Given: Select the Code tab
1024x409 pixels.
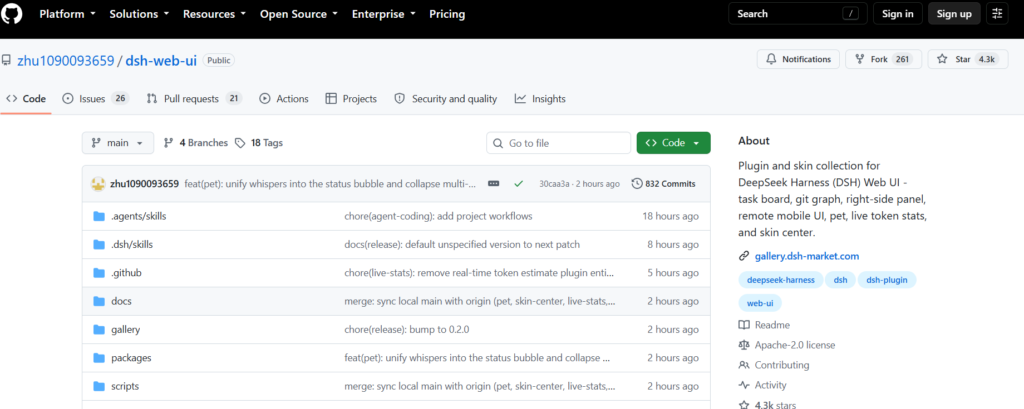Looking at the screenshot, I should pos(26,99).
